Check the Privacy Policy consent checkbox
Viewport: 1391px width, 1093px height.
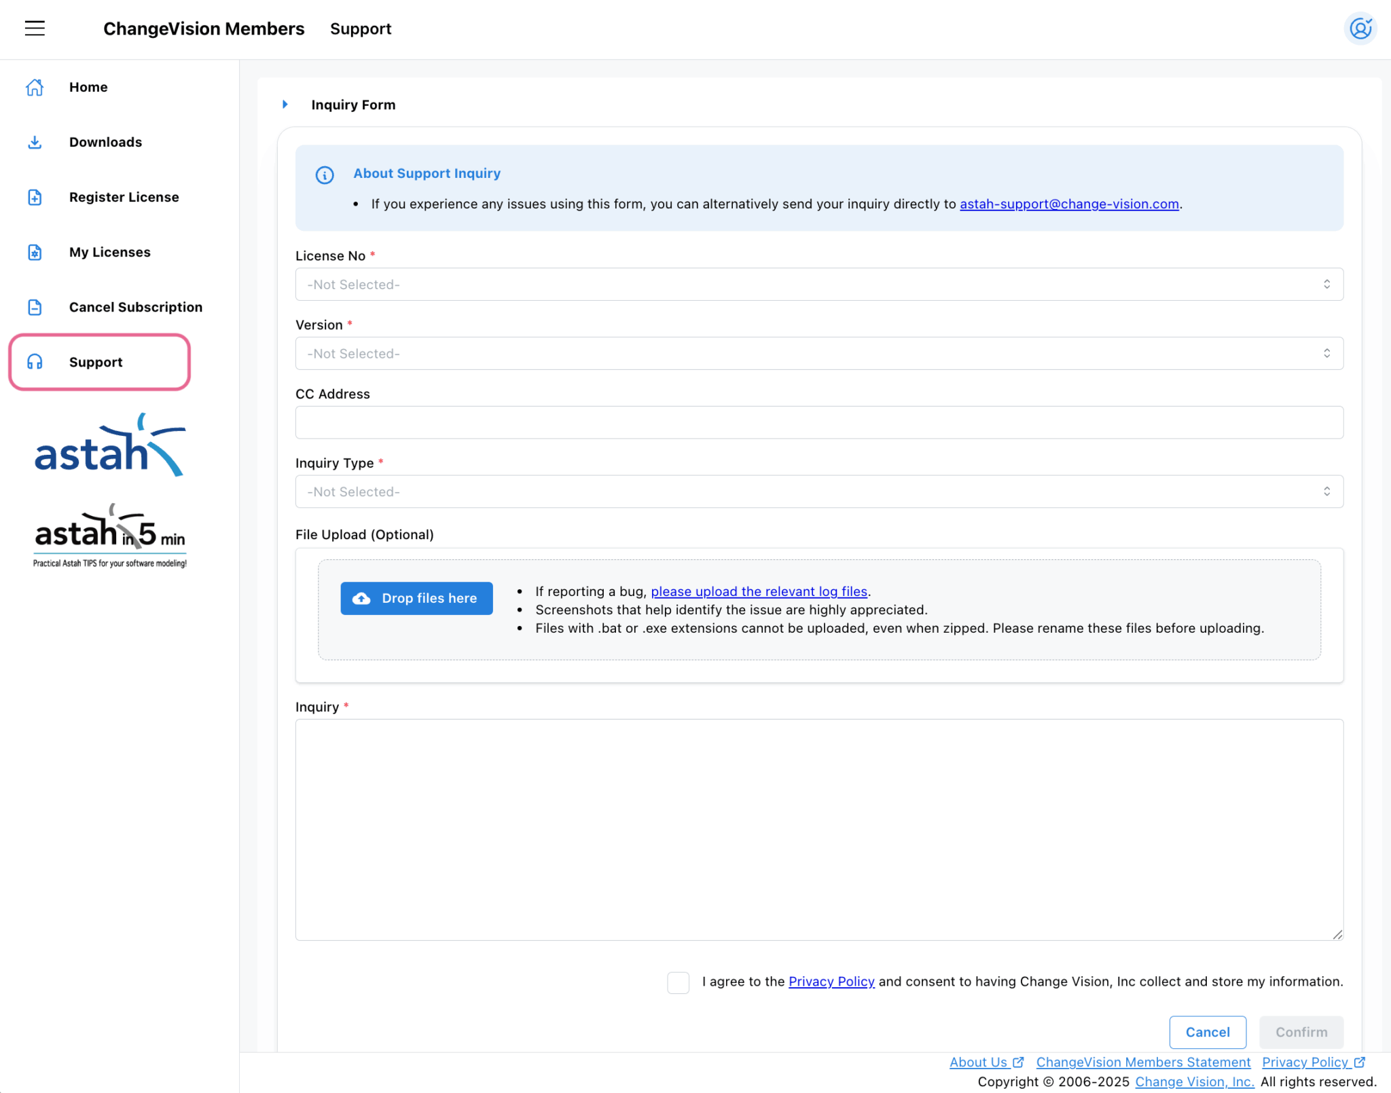(678, 982)
